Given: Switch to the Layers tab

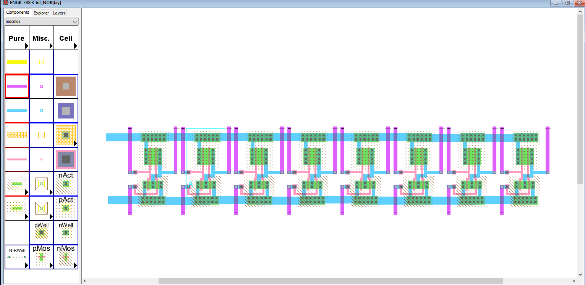Looking at the screenshot, I should [59, 13].
